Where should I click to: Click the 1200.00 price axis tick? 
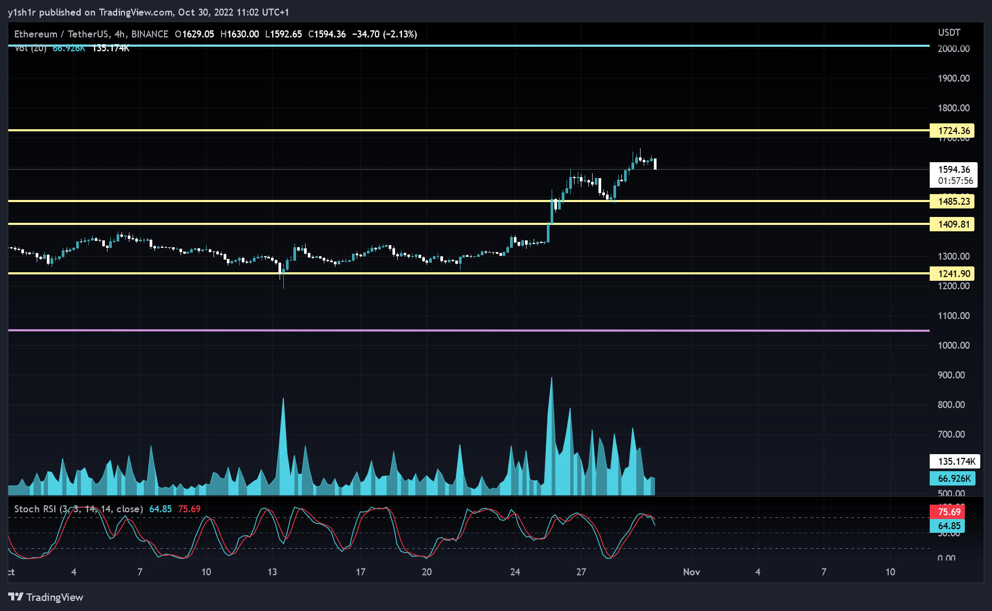pyautogui.click(x=953, y=286)
